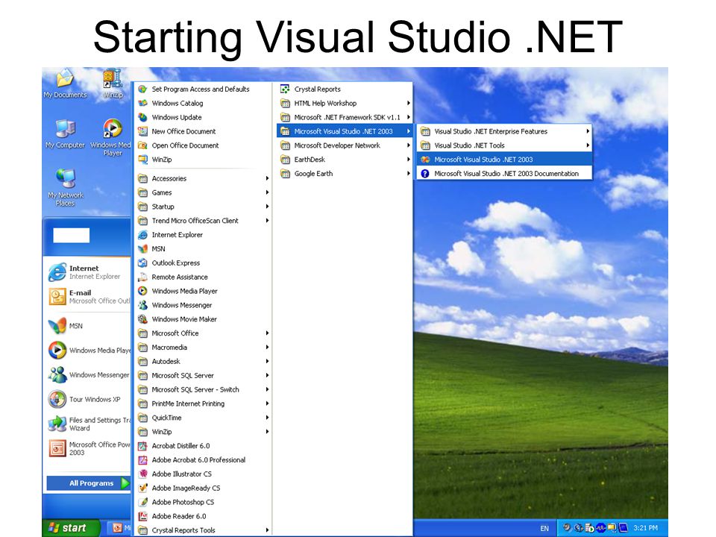Click the Visual Studio Documentation help icon
Viewport: 716px width, 537px height.
[x=425, y=174]
